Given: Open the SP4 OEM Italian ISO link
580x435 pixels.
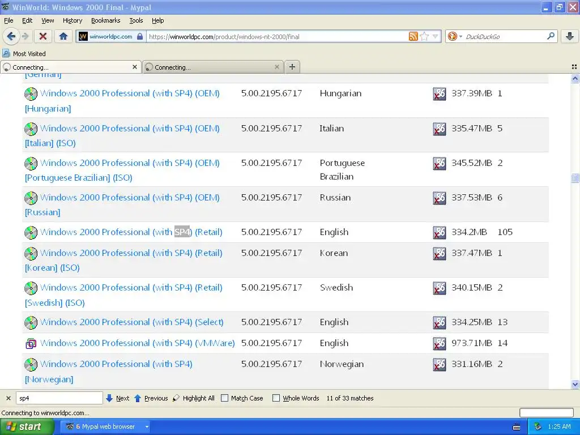Looking at the screenshot, I should 122,135.
